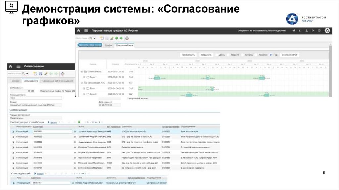Click green download arrow in Согласующие из шаблона
Screen dimensions: 339x190
79,122
